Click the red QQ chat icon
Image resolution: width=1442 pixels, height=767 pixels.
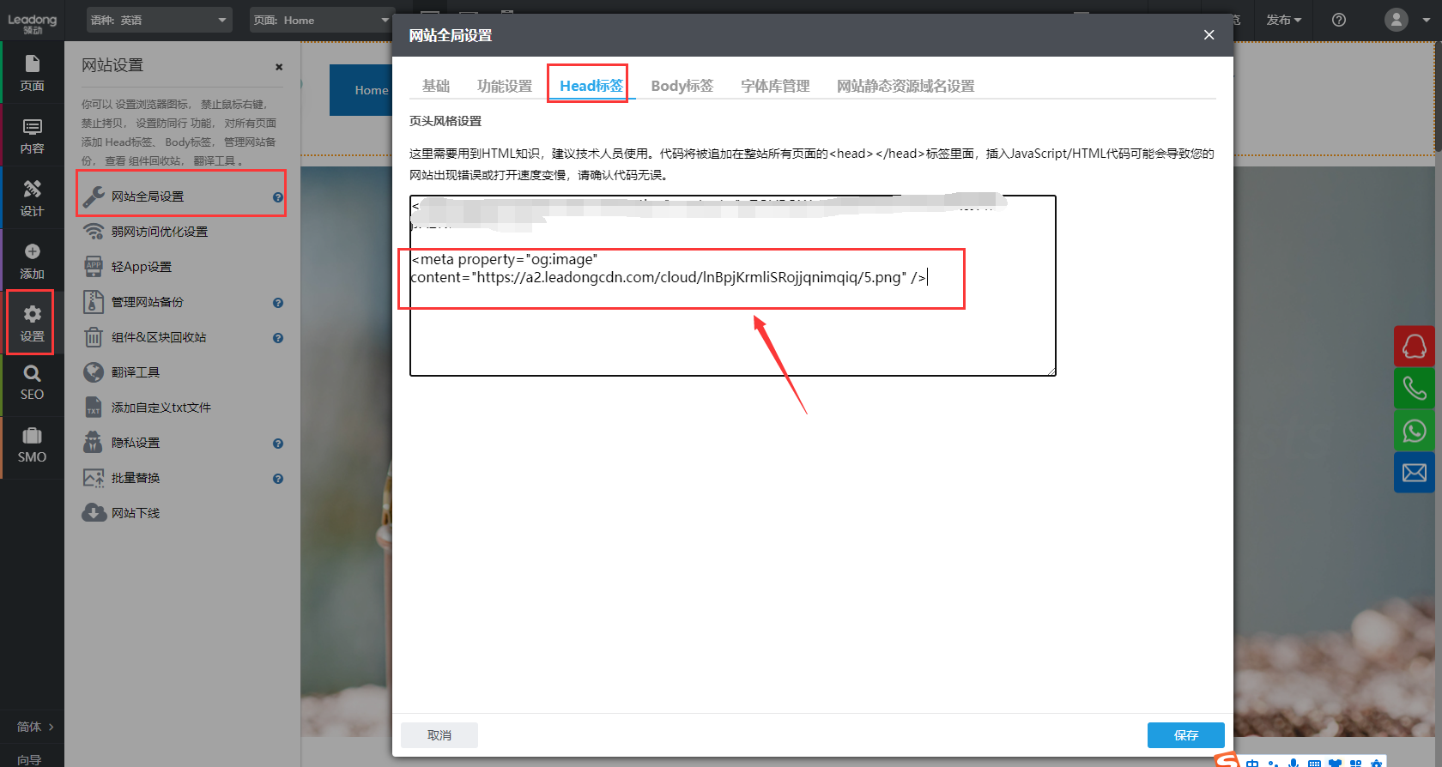(x=1414, y=347)
